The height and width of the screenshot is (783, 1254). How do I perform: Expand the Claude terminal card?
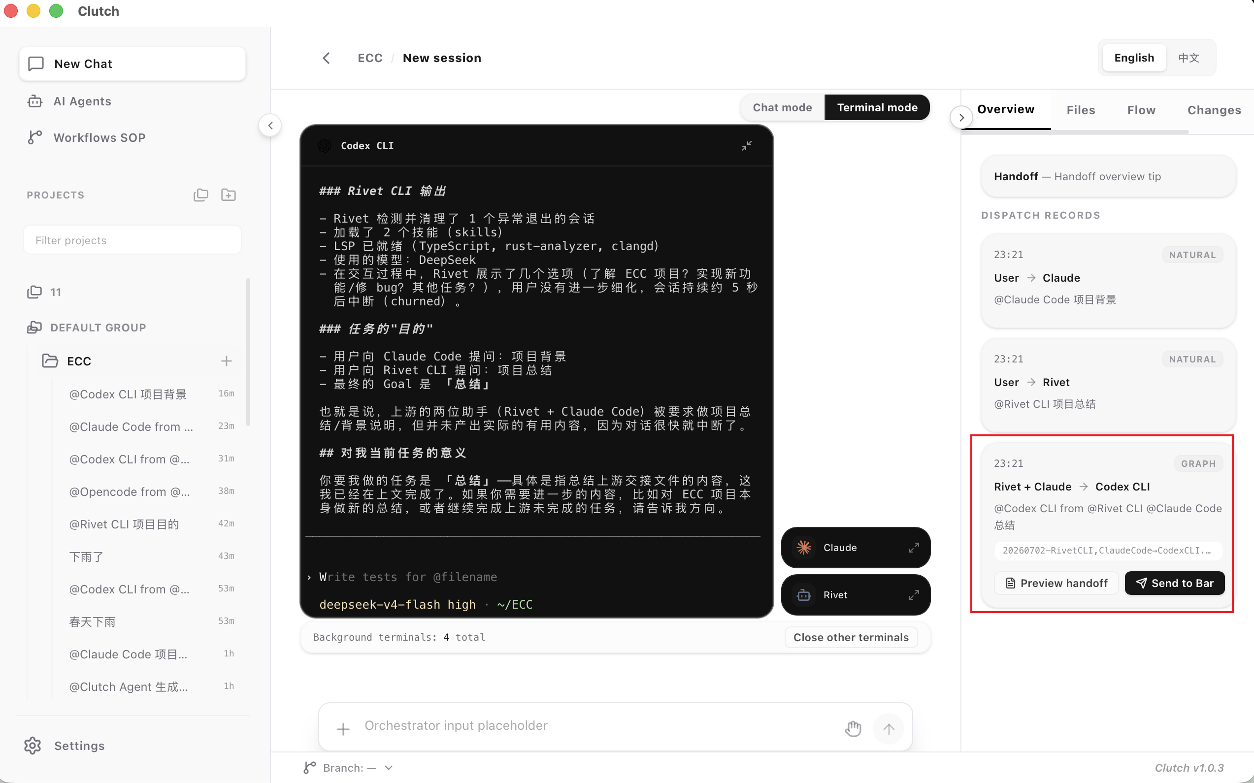point(914,548)
